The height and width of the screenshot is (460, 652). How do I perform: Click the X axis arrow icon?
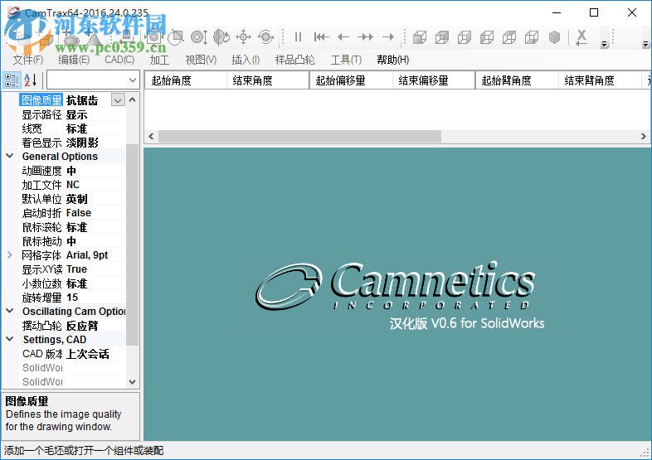pos(581,37)
